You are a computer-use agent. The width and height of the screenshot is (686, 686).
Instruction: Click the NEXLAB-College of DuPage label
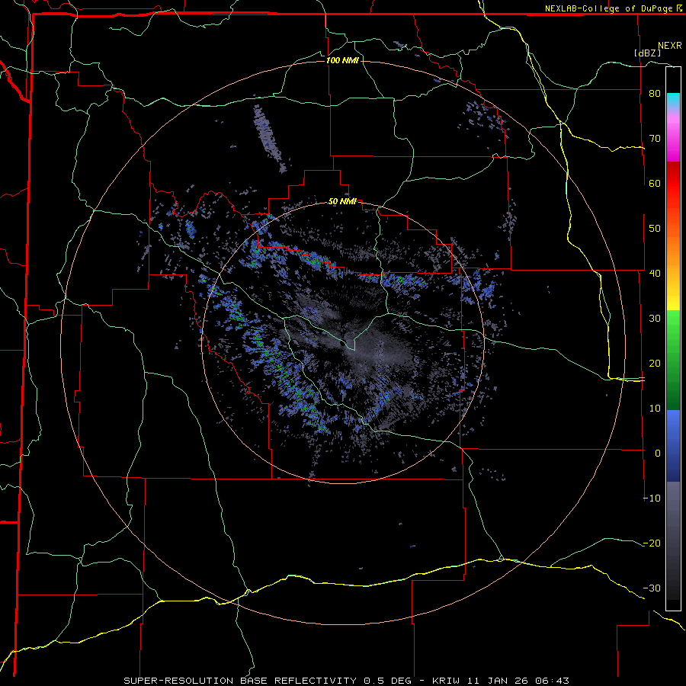(x=610, y=8)
